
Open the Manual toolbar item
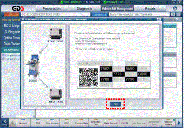23,123
